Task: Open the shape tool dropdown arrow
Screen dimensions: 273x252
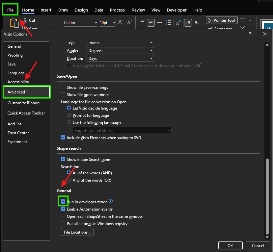Action: point(250,20)
